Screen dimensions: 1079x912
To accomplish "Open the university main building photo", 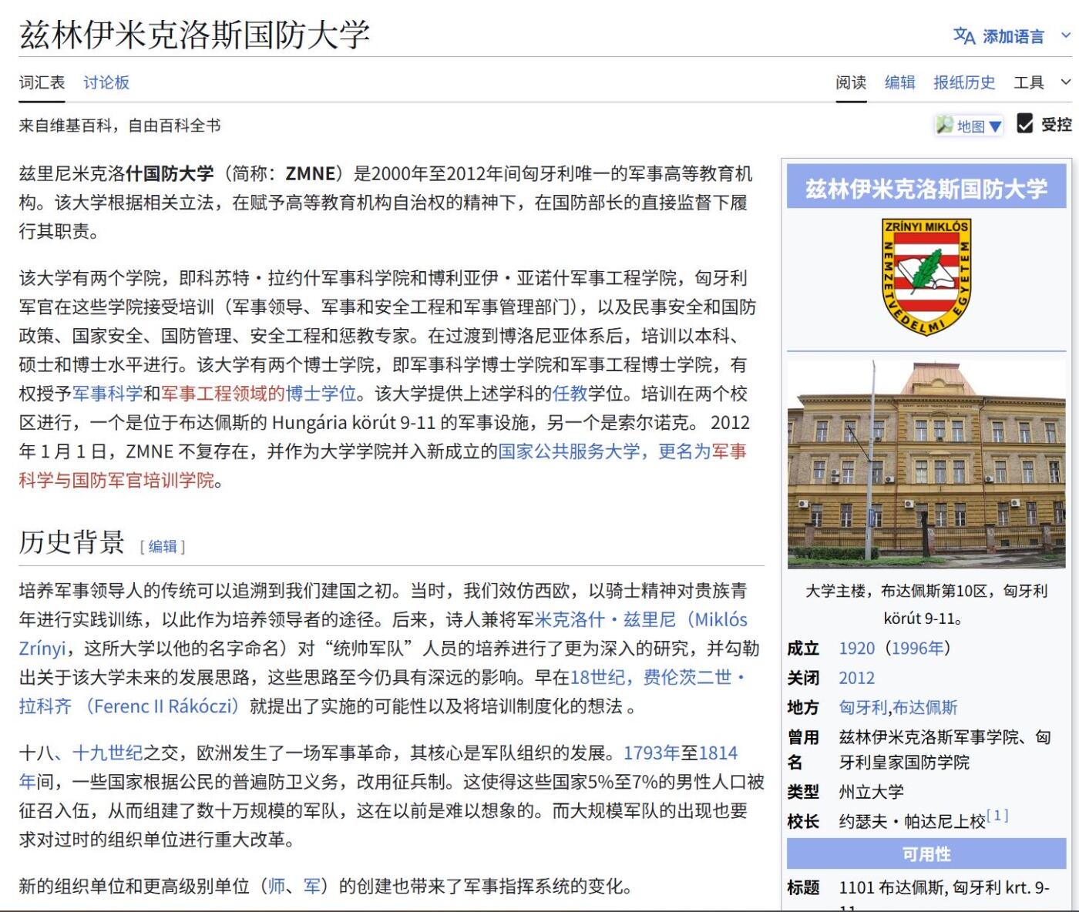I will [926, 464].
